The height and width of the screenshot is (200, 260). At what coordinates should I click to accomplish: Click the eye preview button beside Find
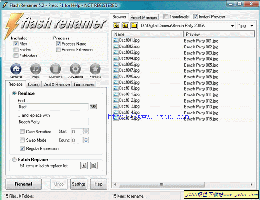pyautogui.click(x=93, y=106)
